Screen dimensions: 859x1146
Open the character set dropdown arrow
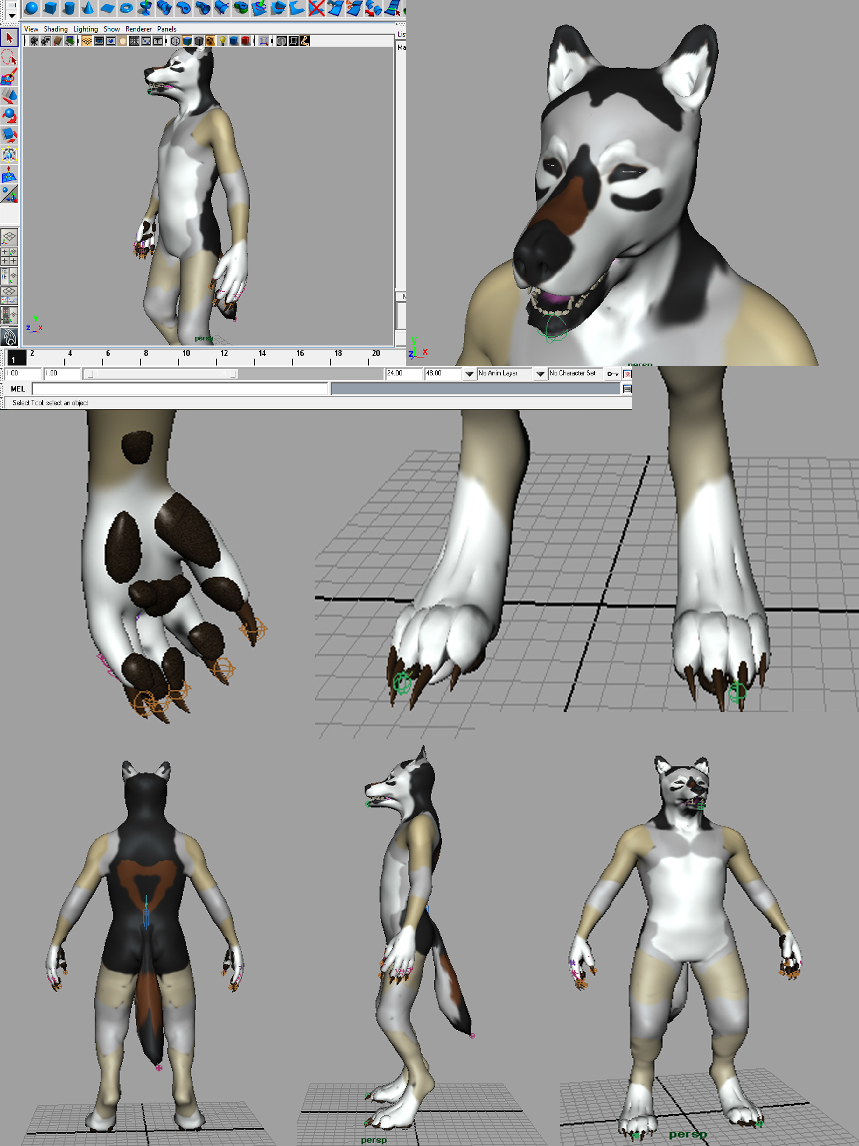(540, 373)
